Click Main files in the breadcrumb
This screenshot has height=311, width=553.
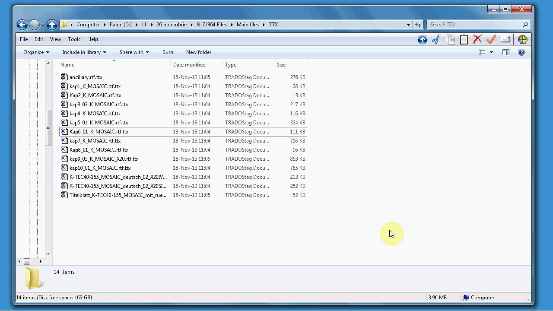pos(248,25)
